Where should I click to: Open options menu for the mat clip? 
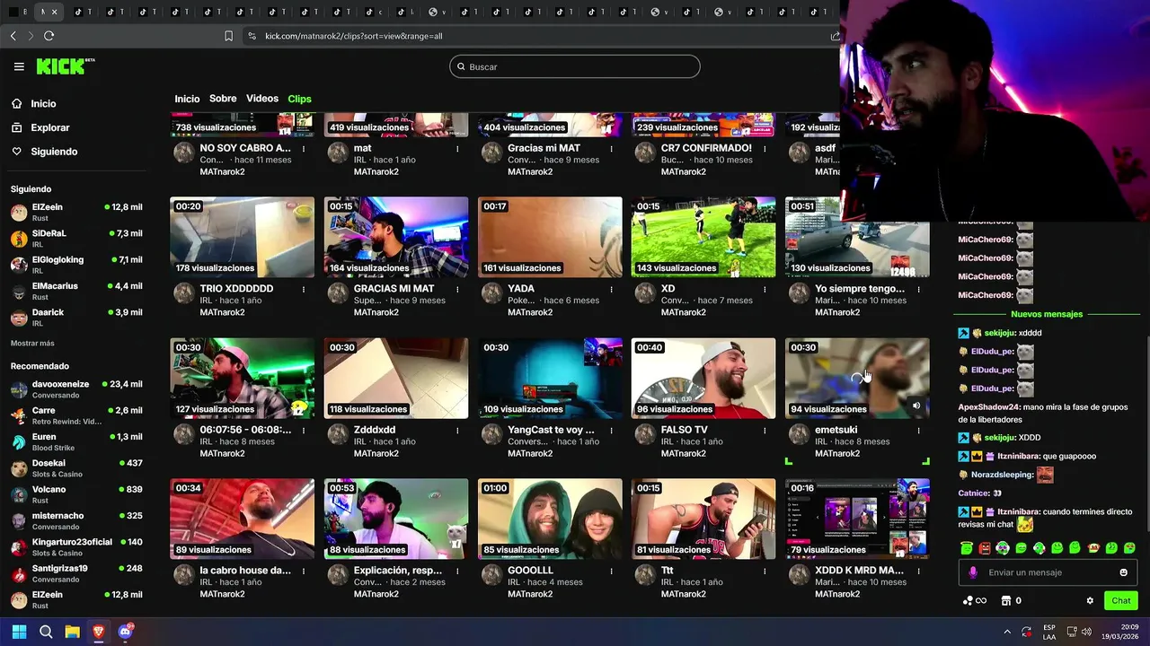457,149
